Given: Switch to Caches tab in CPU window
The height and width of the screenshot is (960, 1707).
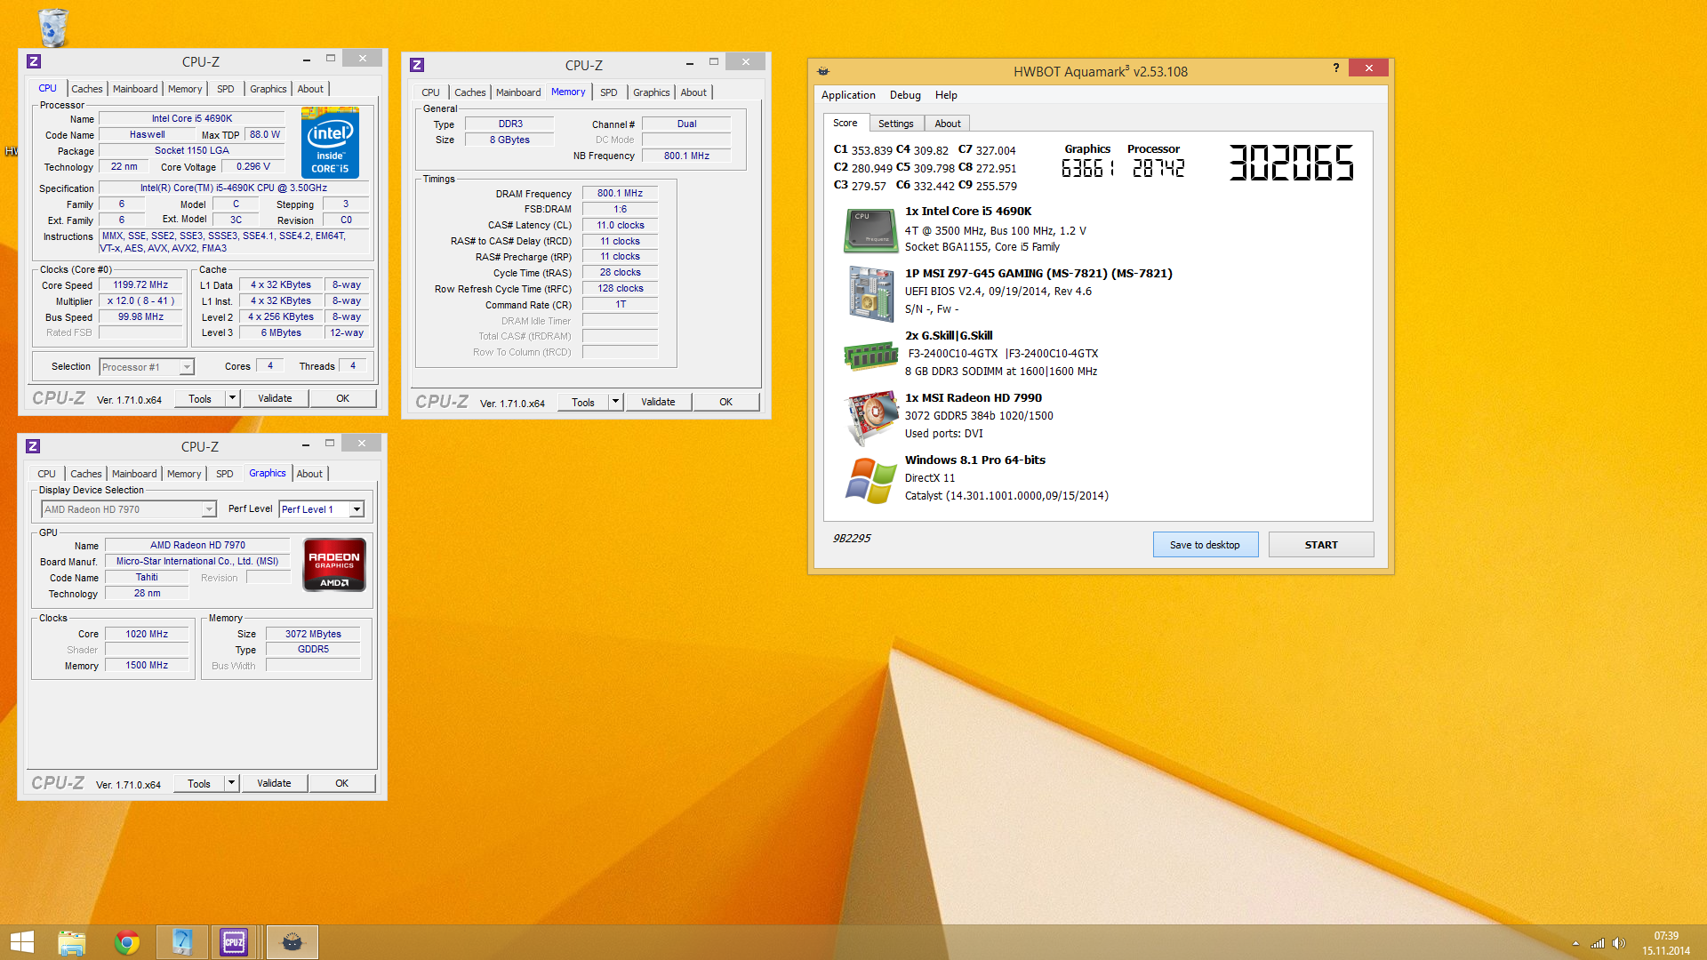Looking at the screenshot, I should click(86, 89).
